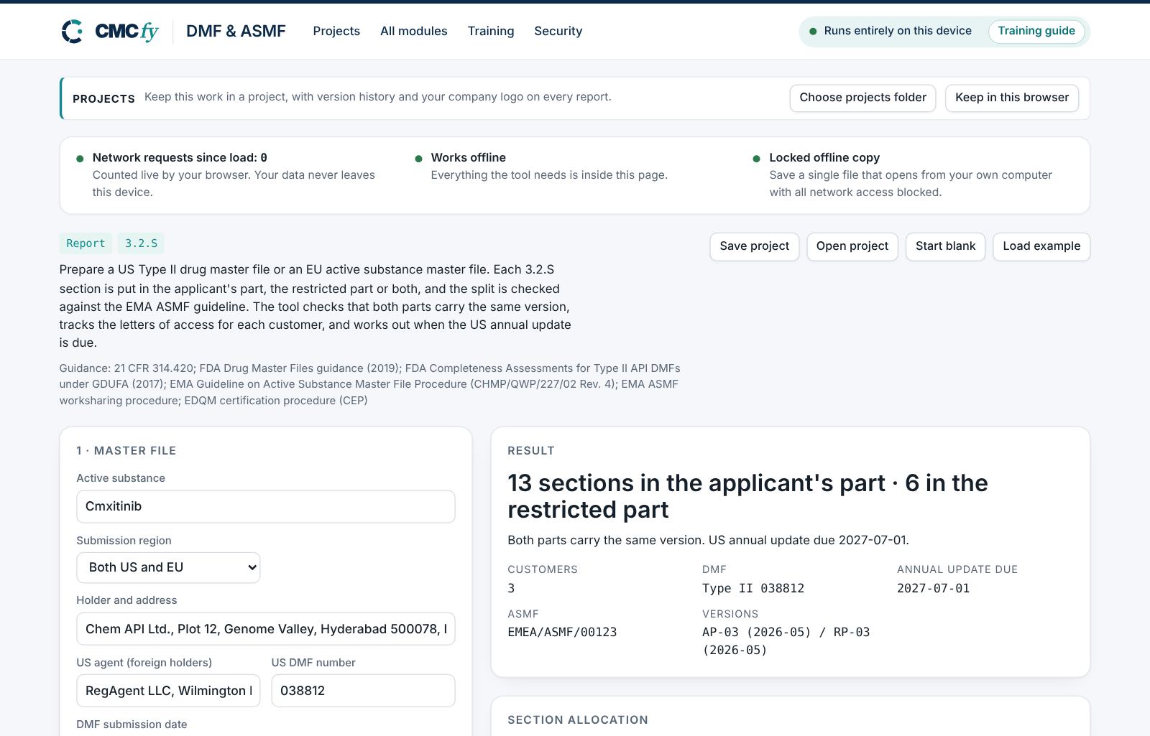Open the Training guide button
This screenshot has height=736, width=1150.
1036,31
